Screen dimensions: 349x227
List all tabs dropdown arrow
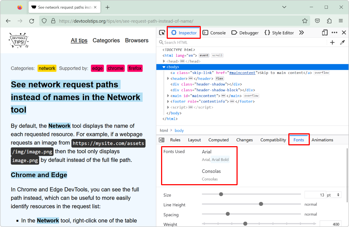pos(284,7)
